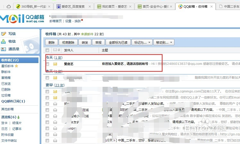This screenshot has width=240, height=144.
Task: Click the attachment paperclip column header icon
Action: point(59,50)
